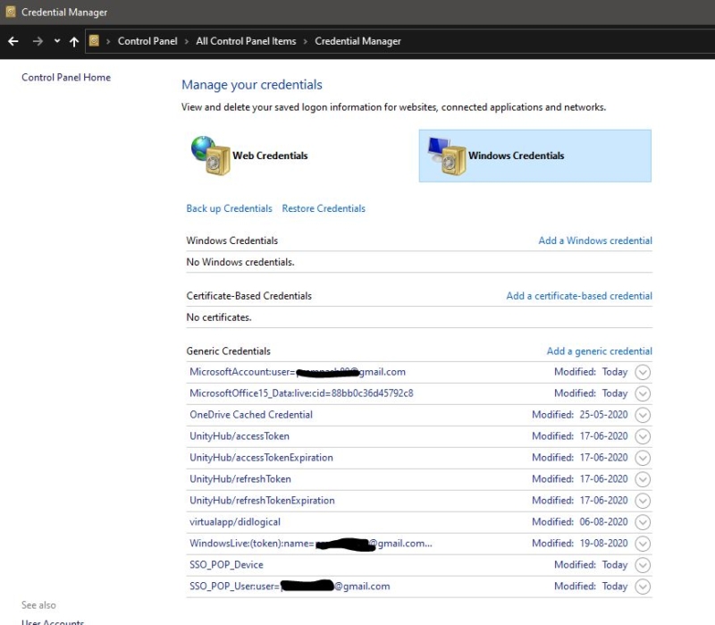Expand UnityHub/accessToken chevron
Image resolution: width=715 pixels, height=625 pixels.
pyautogui.click(x=643, y=436)
